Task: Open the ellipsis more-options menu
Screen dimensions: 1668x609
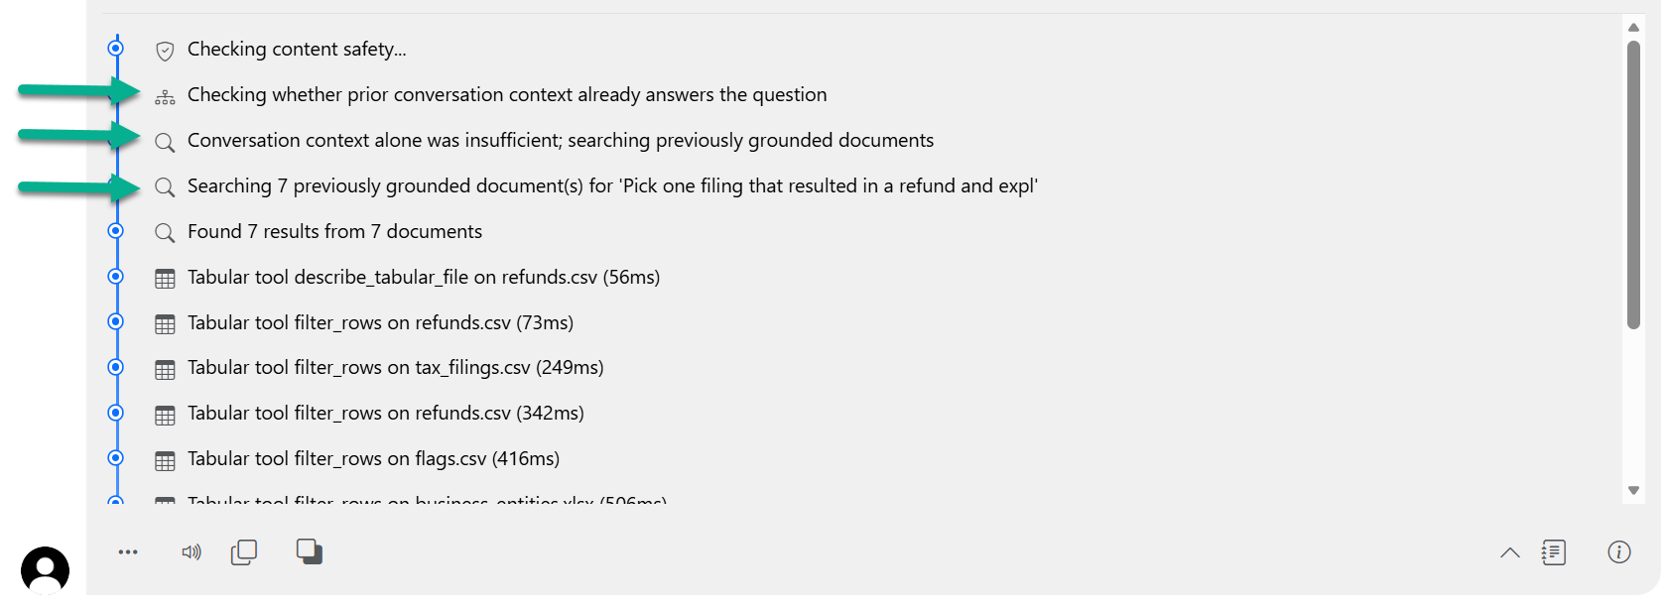Action: pyautogui.click(x=127, y=551)
